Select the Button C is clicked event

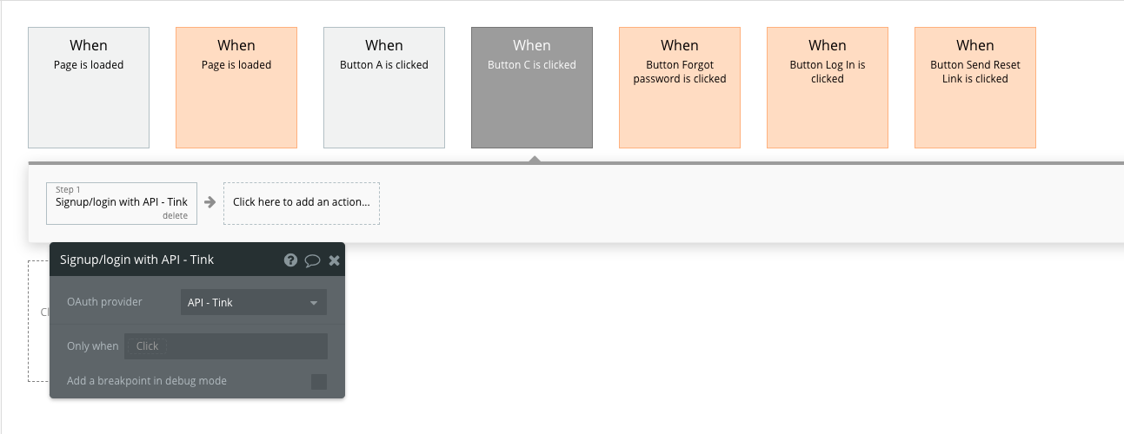pos(532,88)
